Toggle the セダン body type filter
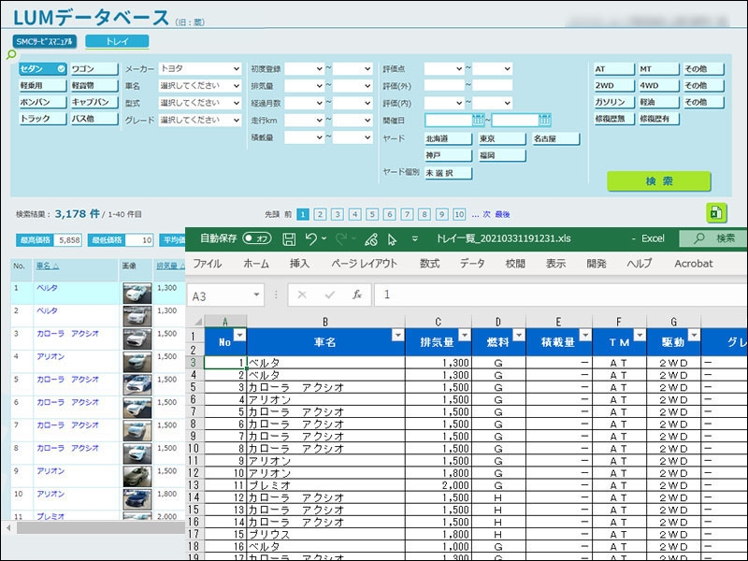 42,69
